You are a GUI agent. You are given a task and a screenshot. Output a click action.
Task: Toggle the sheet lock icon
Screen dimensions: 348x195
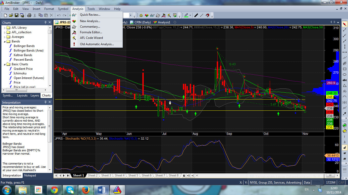tap(184, 175)
